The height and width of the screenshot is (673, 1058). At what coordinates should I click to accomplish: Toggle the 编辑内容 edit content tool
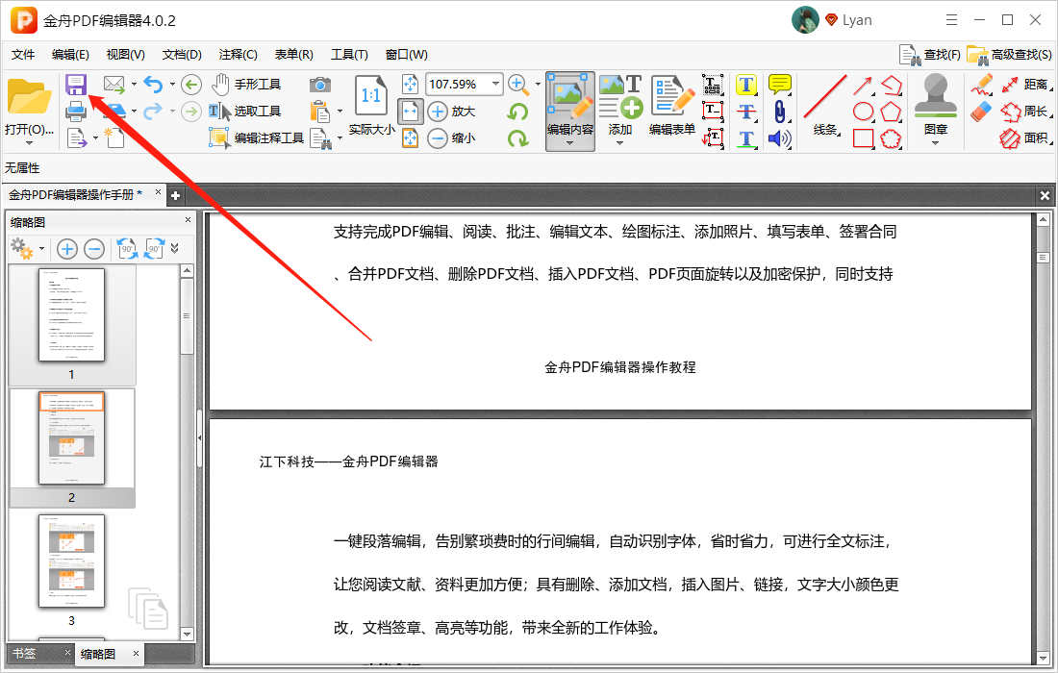pos(570,112)
